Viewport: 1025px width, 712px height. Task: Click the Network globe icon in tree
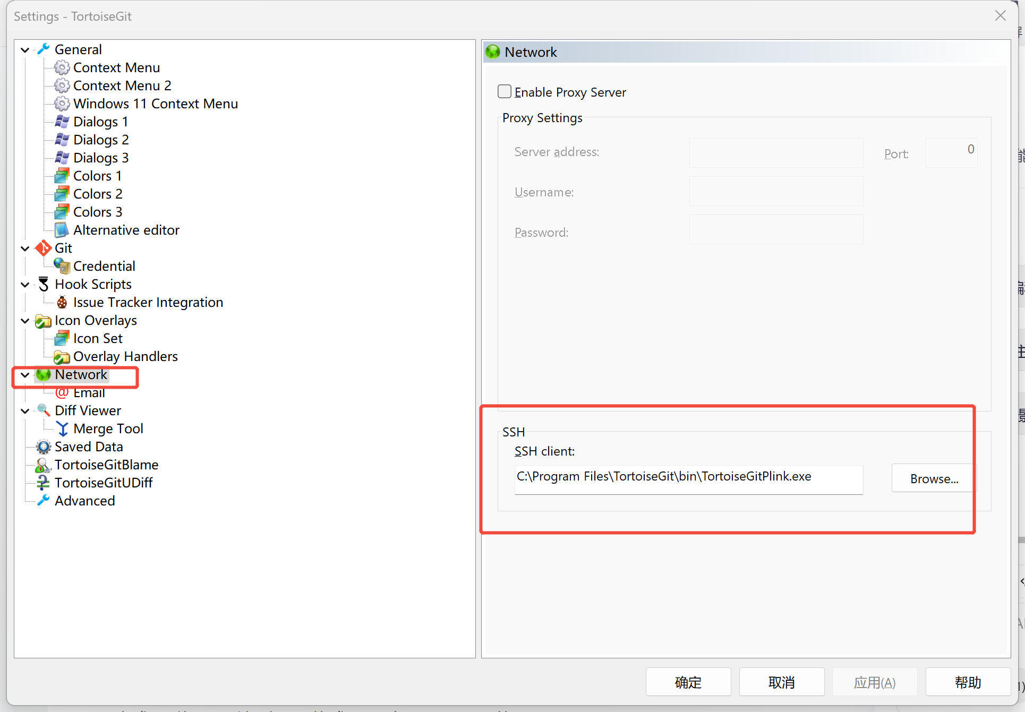44,374
